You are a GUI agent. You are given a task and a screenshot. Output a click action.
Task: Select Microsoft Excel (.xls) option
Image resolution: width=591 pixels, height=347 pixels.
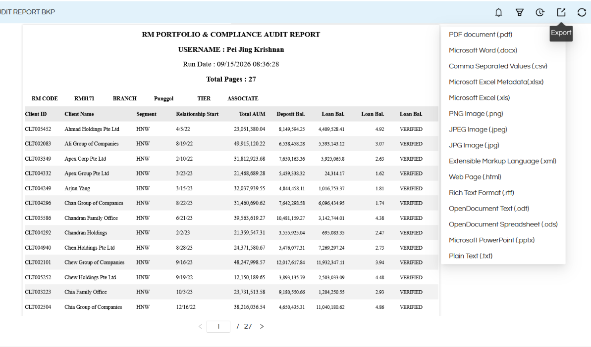coord(479,98)
